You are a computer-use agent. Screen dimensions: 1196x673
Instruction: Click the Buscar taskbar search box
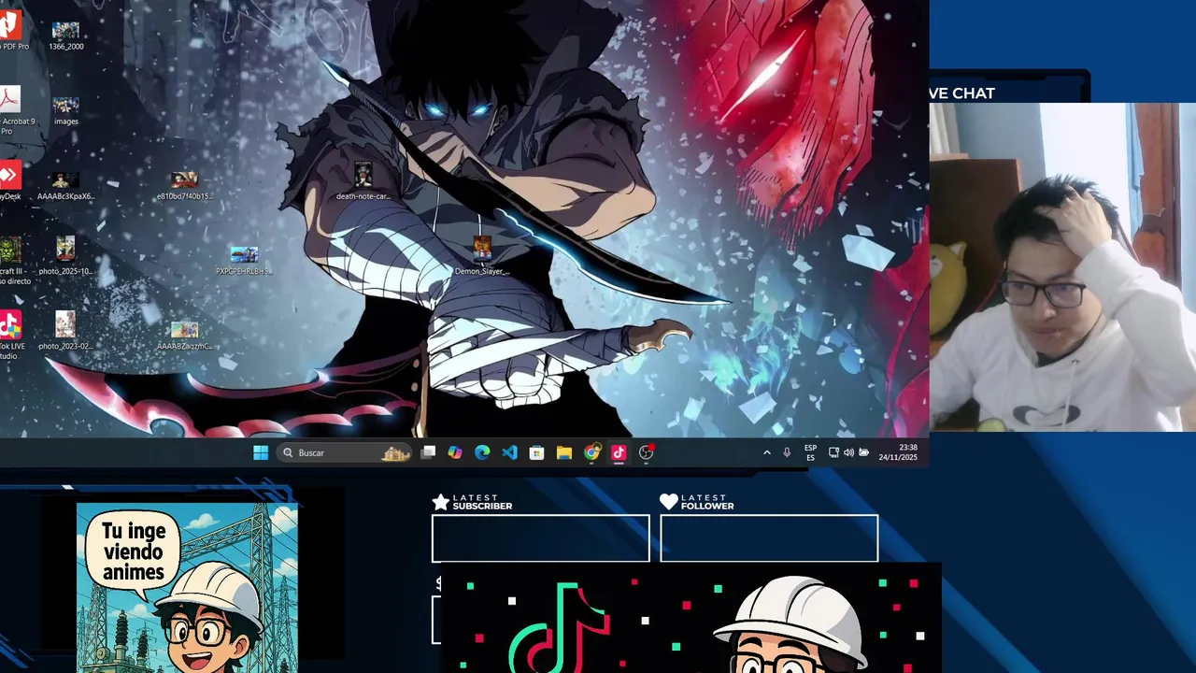point(345,452)
